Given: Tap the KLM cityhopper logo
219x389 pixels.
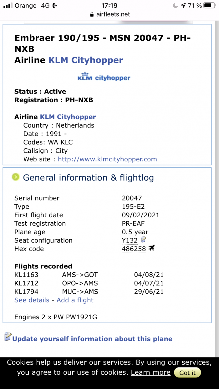Looking at the screenshot, I should tap(104, 77).
